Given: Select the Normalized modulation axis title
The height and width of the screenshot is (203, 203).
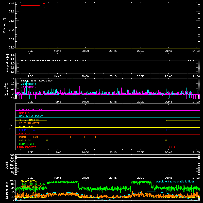Looking at the screenshot, I should pyautogui.click(x=6, y=89).
